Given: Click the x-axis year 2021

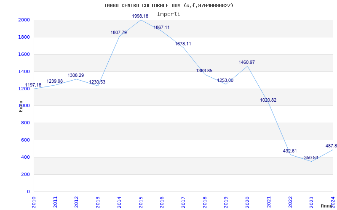Looking at the screenshot, I should point(269,202).
